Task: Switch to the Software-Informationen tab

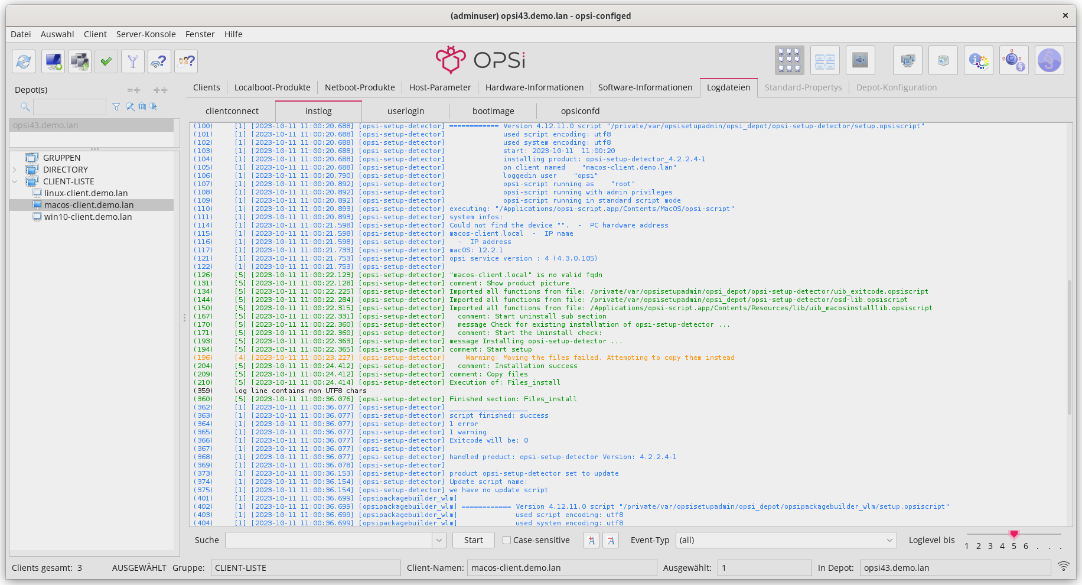Action: click(645, 87)
